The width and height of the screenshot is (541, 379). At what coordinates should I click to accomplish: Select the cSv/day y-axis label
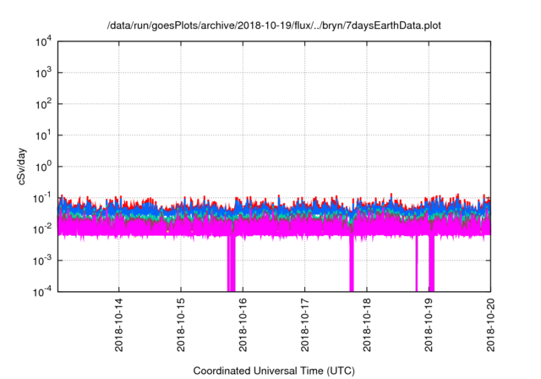22,167
